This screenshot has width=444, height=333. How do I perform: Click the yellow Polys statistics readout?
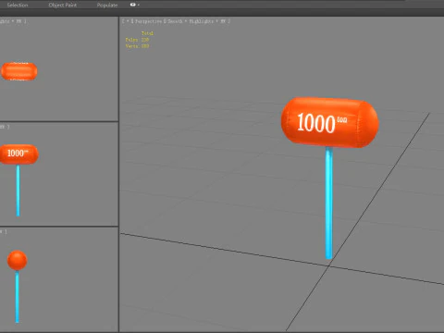pos(137,40)
